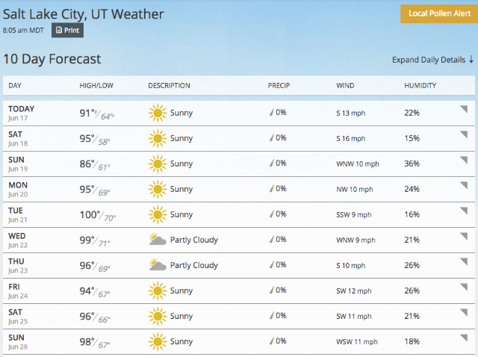Click the sun icon in the Mon Jun 20 row

point(158,189)
